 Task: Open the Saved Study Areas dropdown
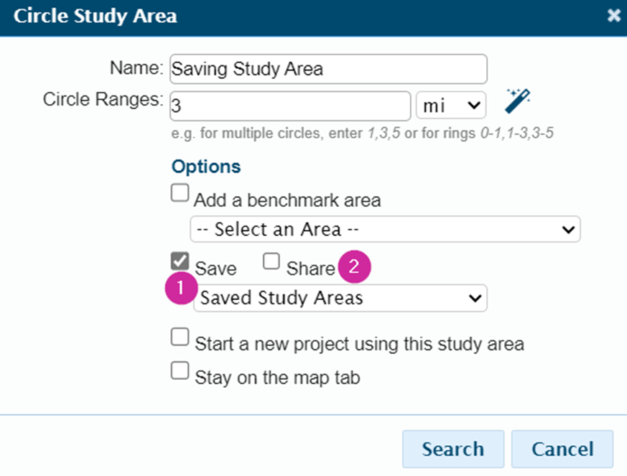coord(340,298)
